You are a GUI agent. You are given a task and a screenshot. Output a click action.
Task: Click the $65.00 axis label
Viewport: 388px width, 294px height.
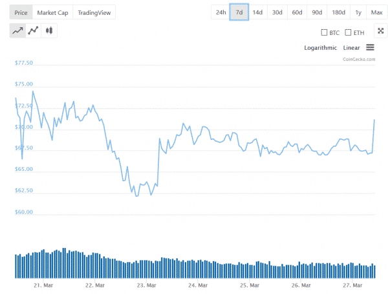(x=24, y=169)
